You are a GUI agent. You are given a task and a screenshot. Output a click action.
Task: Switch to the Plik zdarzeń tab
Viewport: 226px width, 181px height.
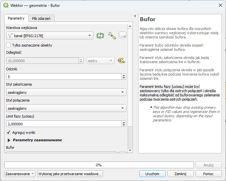click(x=41, y=19)
